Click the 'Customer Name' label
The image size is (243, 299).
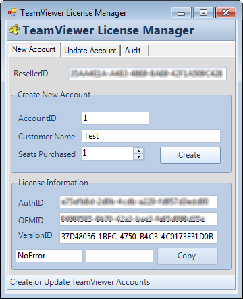[47, 137]
